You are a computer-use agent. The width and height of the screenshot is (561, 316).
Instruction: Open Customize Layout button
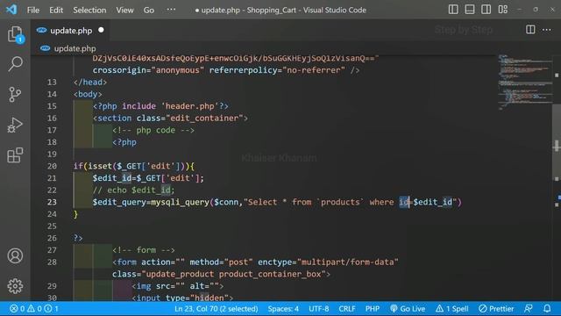tap(502, 10)
